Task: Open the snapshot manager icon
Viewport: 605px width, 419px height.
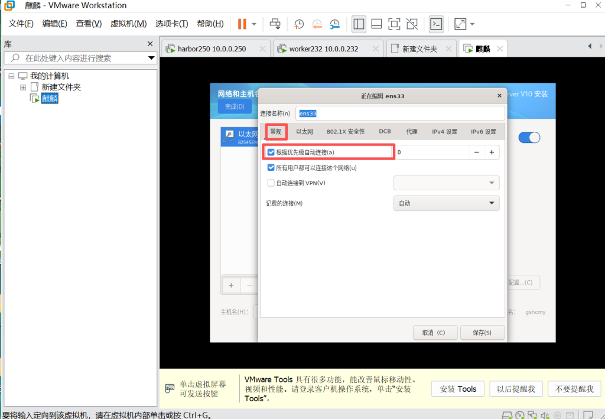Action: (335, 24)
